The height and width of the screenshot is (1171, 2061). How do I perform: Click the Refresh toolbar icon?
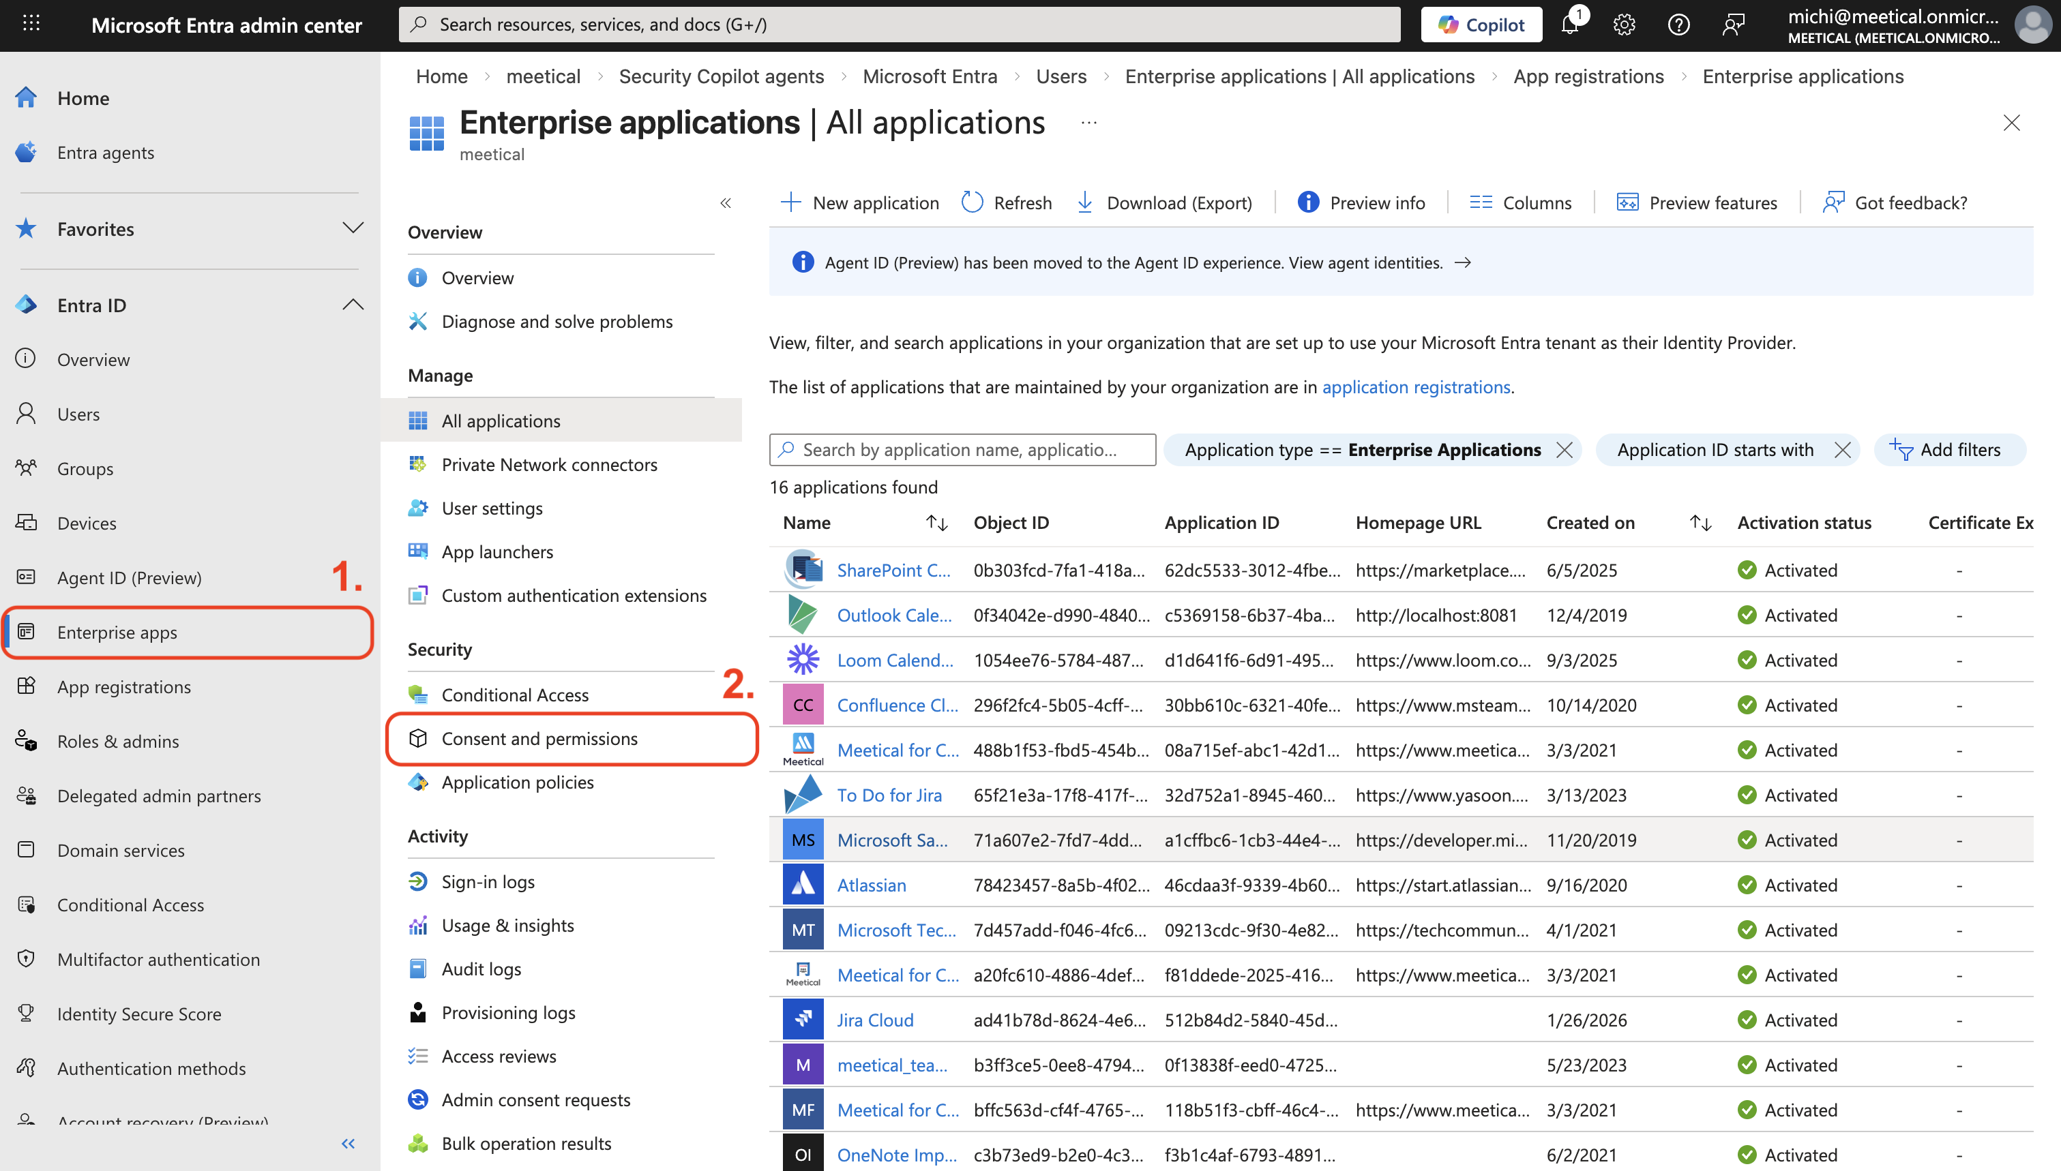[972, 202]
